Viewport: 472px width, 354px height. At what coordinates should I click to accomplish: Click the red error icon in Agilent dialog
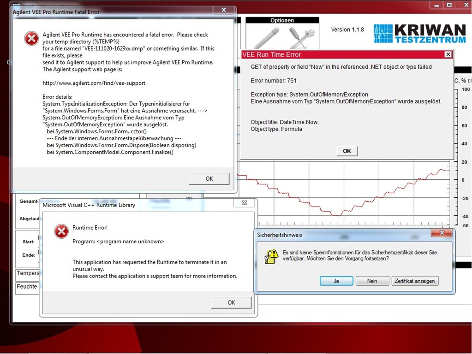click(x=31, y=39)
